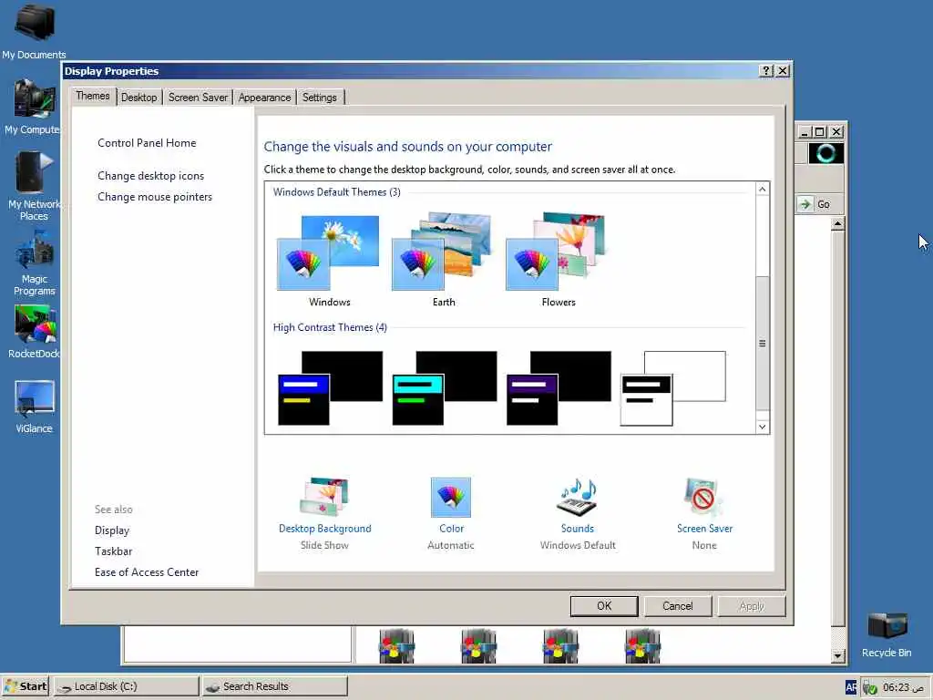
Task: Open My Computer desktop icon
Action: [x=33, y=108]
